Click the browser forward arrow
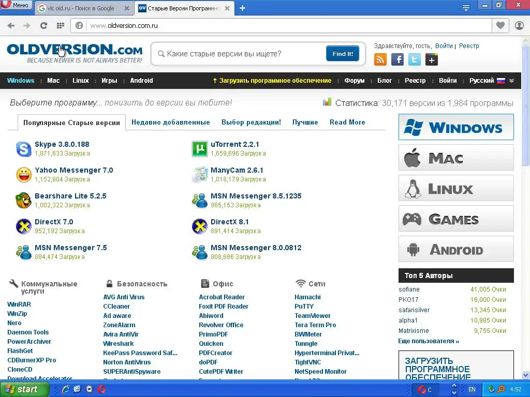Image resolution: width=530 pixels, height=397 pixels. pyautogui.click(x=27, y=26)
